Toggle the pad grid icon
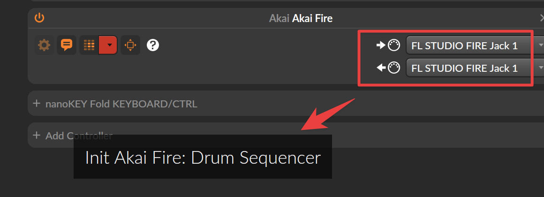 pos(89,45)
